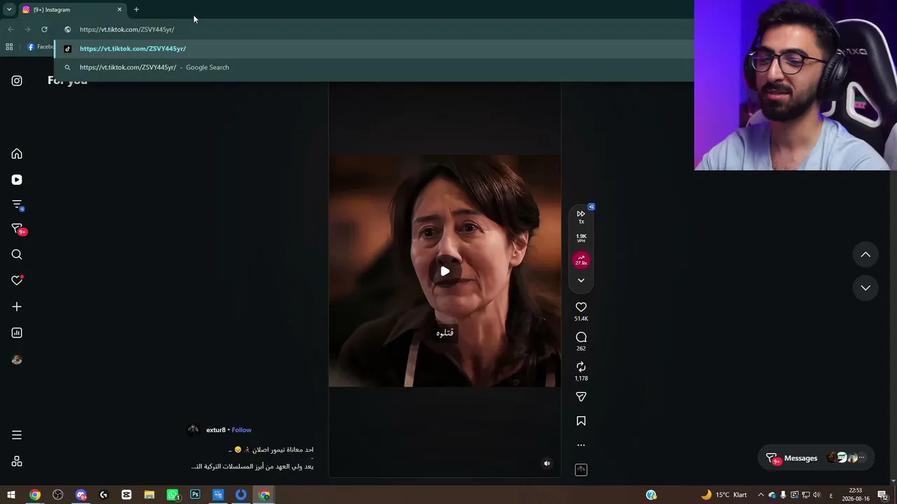Open the weather widget showing 15°C Klart
The image size is (897, 504).
[x=724, y=495]
